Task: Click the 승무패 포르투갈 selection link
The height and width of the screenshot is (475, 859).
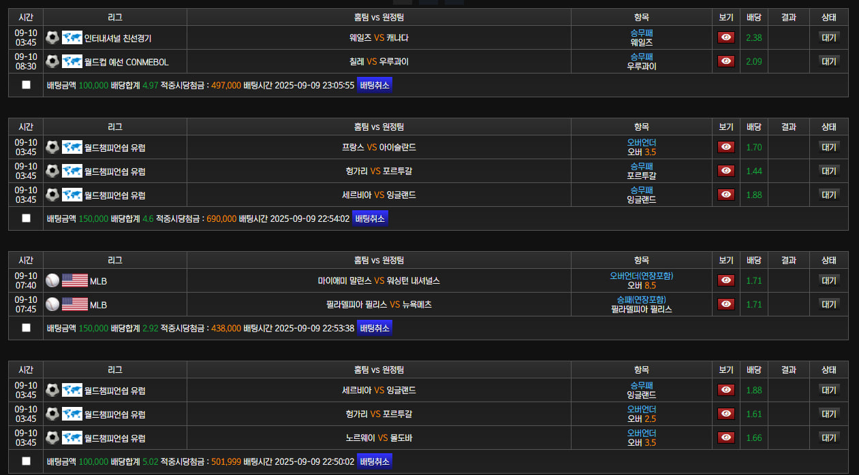Action: coord(641,171)
